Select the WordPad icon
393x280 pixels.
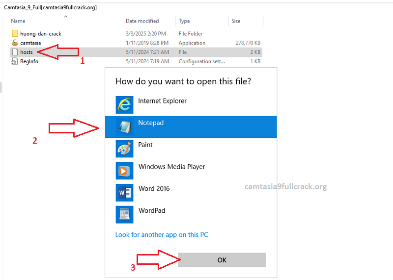coord(124,214)
